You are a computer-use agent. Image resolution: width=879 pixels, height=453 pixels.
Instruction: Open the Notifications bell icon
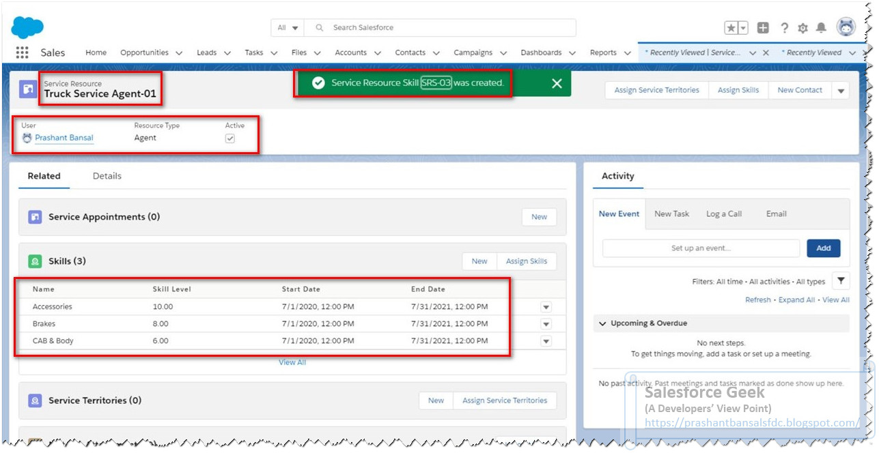(x=821, y=28)
